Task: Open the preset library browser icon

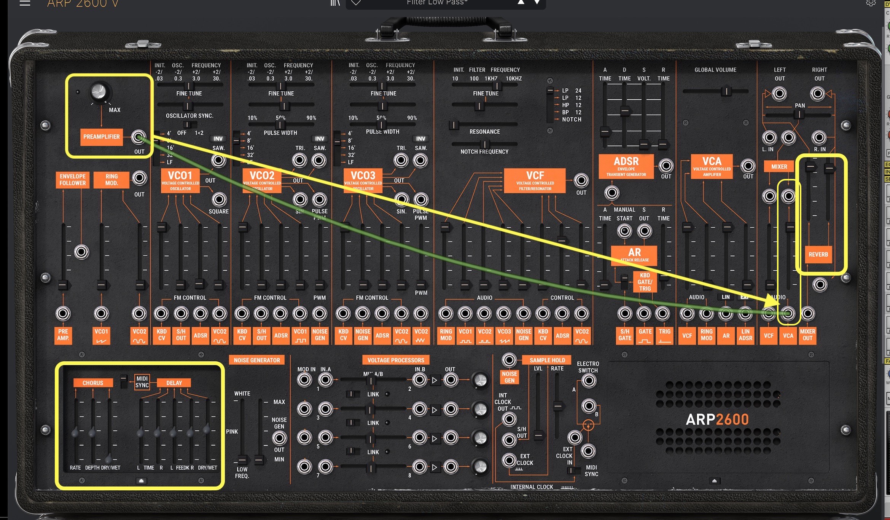Action: (x=335, y=3)
